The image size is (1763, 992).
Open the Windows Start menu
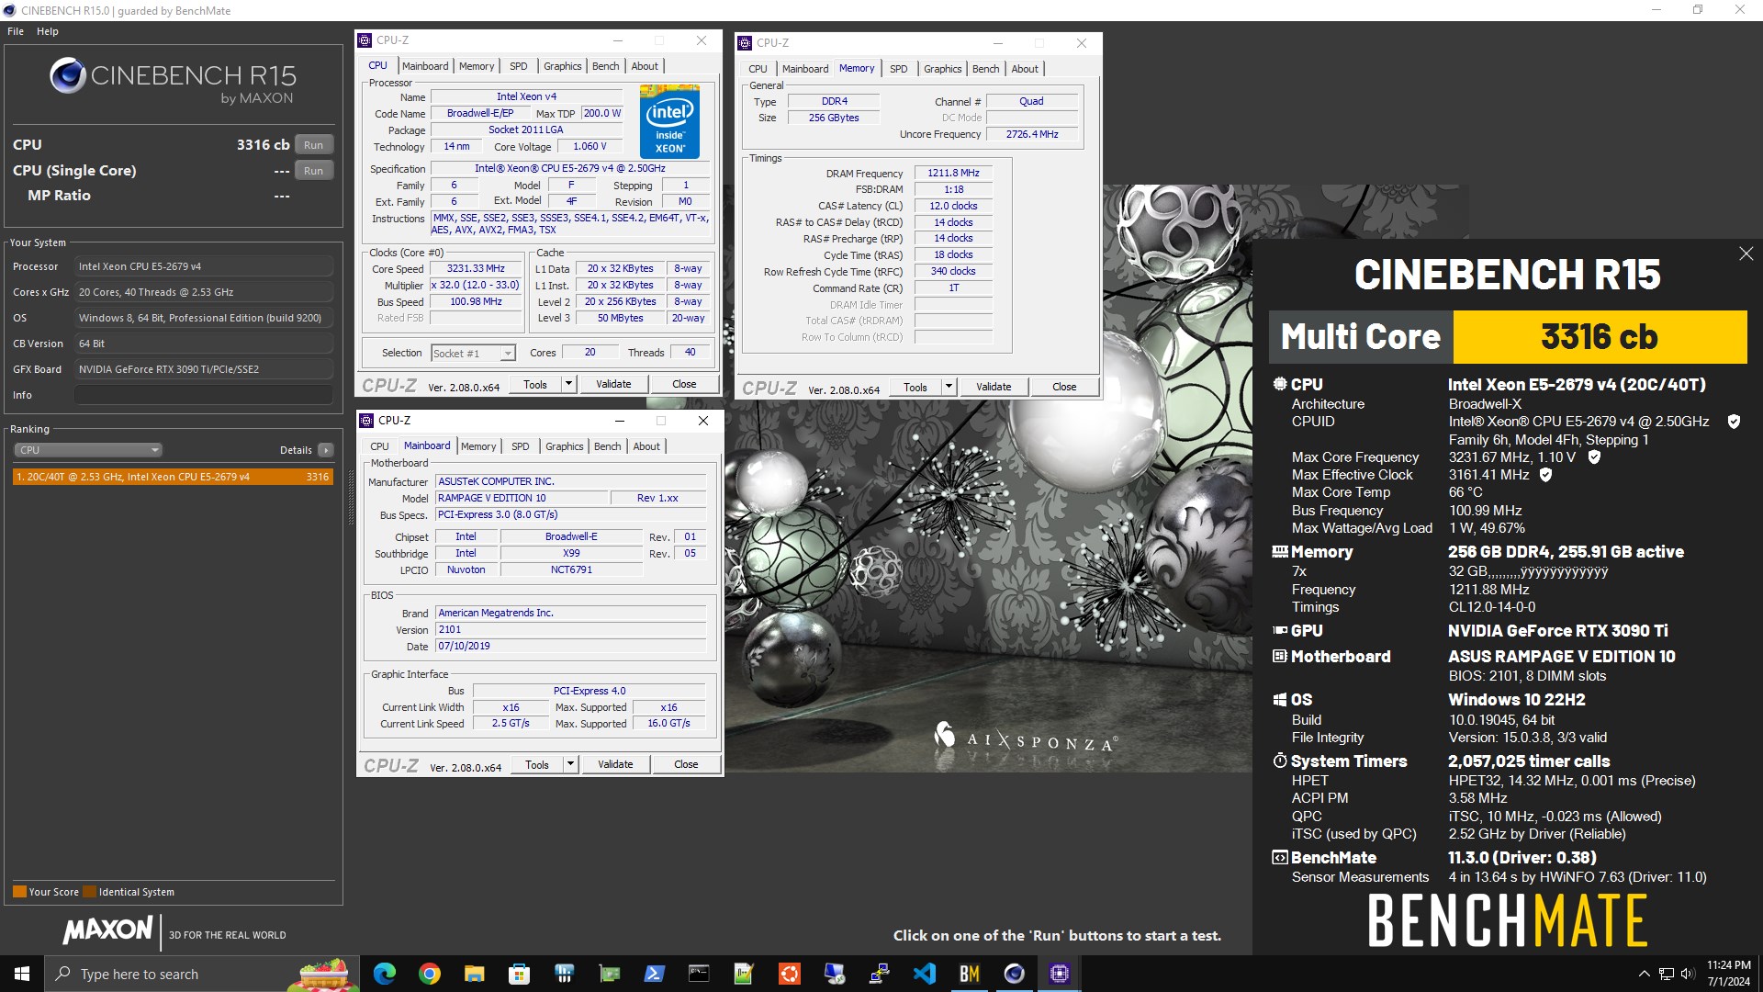tap(22, 974)
